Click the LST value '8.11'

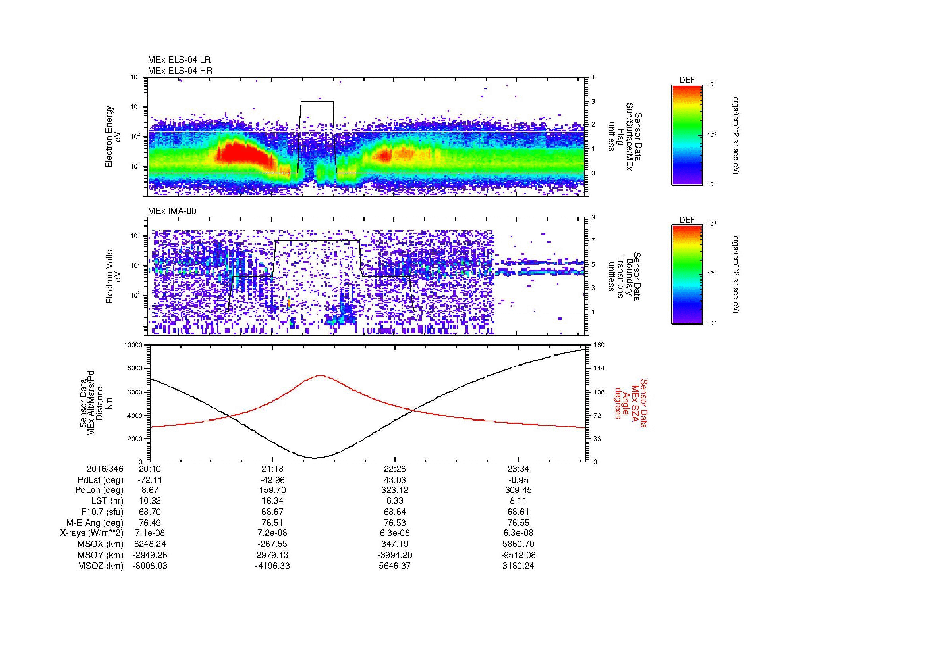pyautogui.click(x=518, y=501)
